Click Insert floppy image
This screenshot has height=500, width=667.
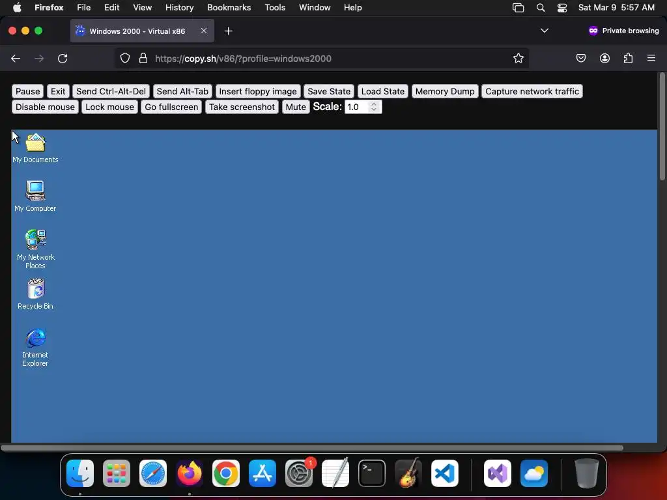(x=258, y=91)
